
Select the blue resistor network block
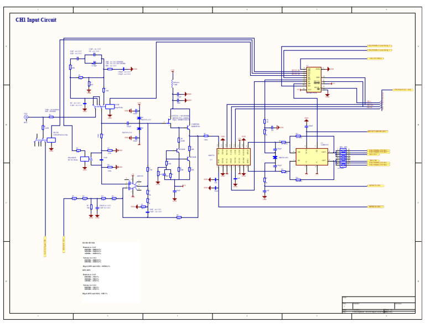[343, 158]
